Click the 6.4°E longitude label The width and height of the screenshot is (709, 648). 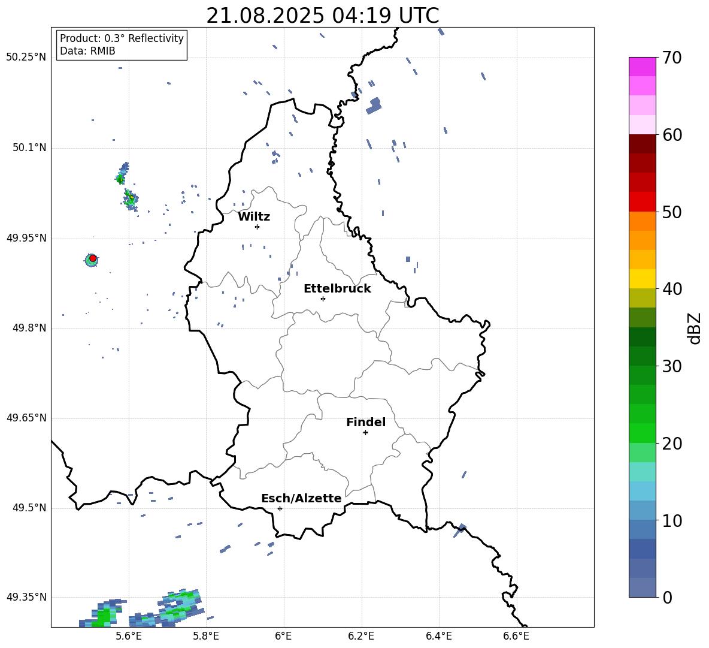[x=438, y=636]
